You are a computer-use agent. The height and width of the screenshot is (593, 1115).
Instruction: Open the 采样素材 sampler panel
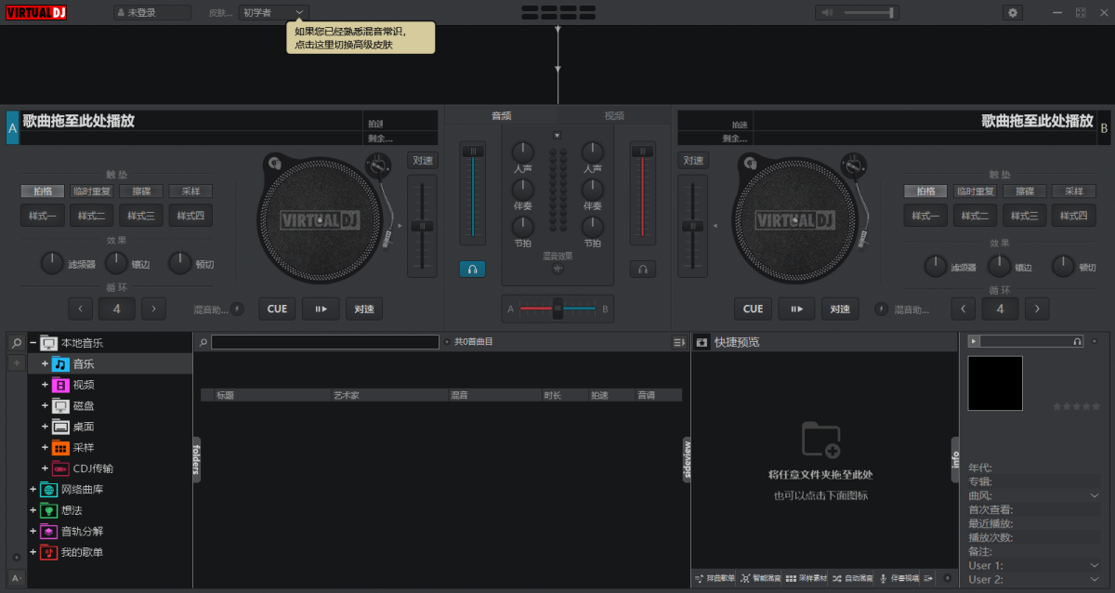pos(812,578)
